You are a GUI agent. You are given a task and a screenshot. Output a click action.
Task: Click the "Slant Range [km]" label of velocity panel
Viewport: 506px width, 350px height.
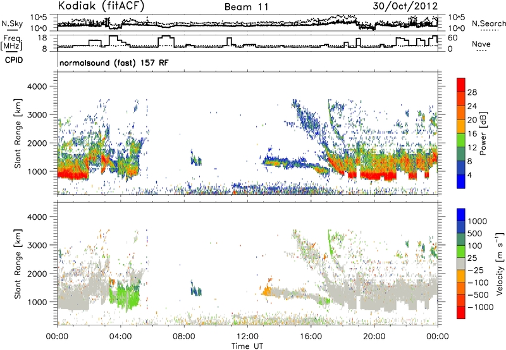(x=18, y=263)
